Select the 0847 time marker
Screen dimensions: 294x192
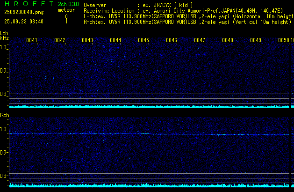(x=200, y=41)
